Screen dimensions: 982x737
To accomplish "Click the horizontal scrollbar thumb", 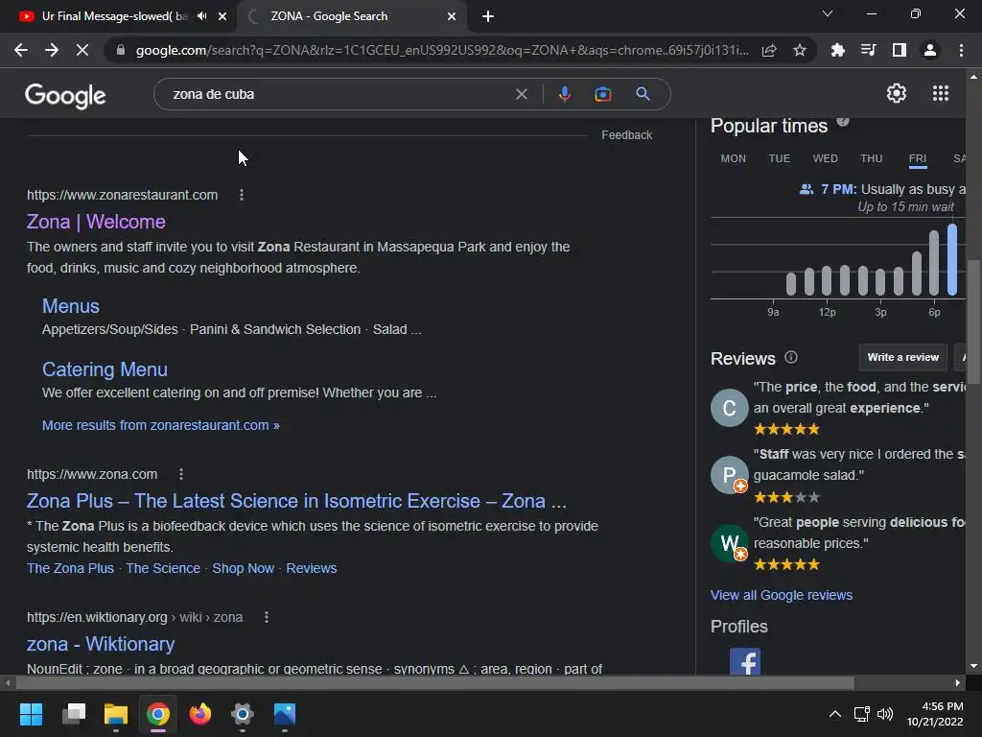I will click(434, 682).
